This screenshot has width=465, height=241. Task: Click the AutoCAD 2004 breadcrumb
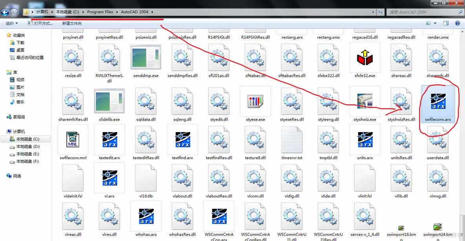coord(134,12)
